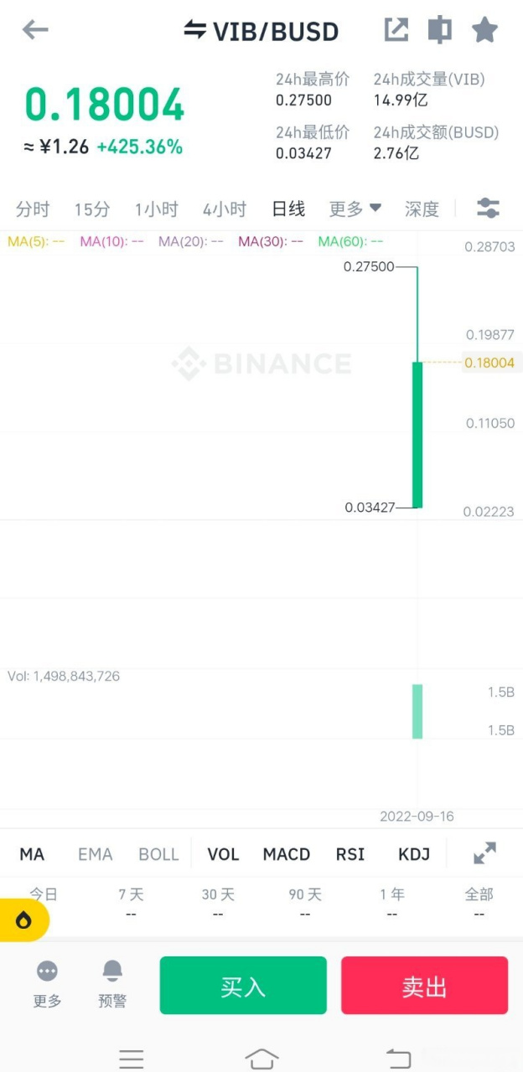523x1072 pixels.
Task: Tap the back arrow icon
Action: pyautogui.click(x=35, y=30)
